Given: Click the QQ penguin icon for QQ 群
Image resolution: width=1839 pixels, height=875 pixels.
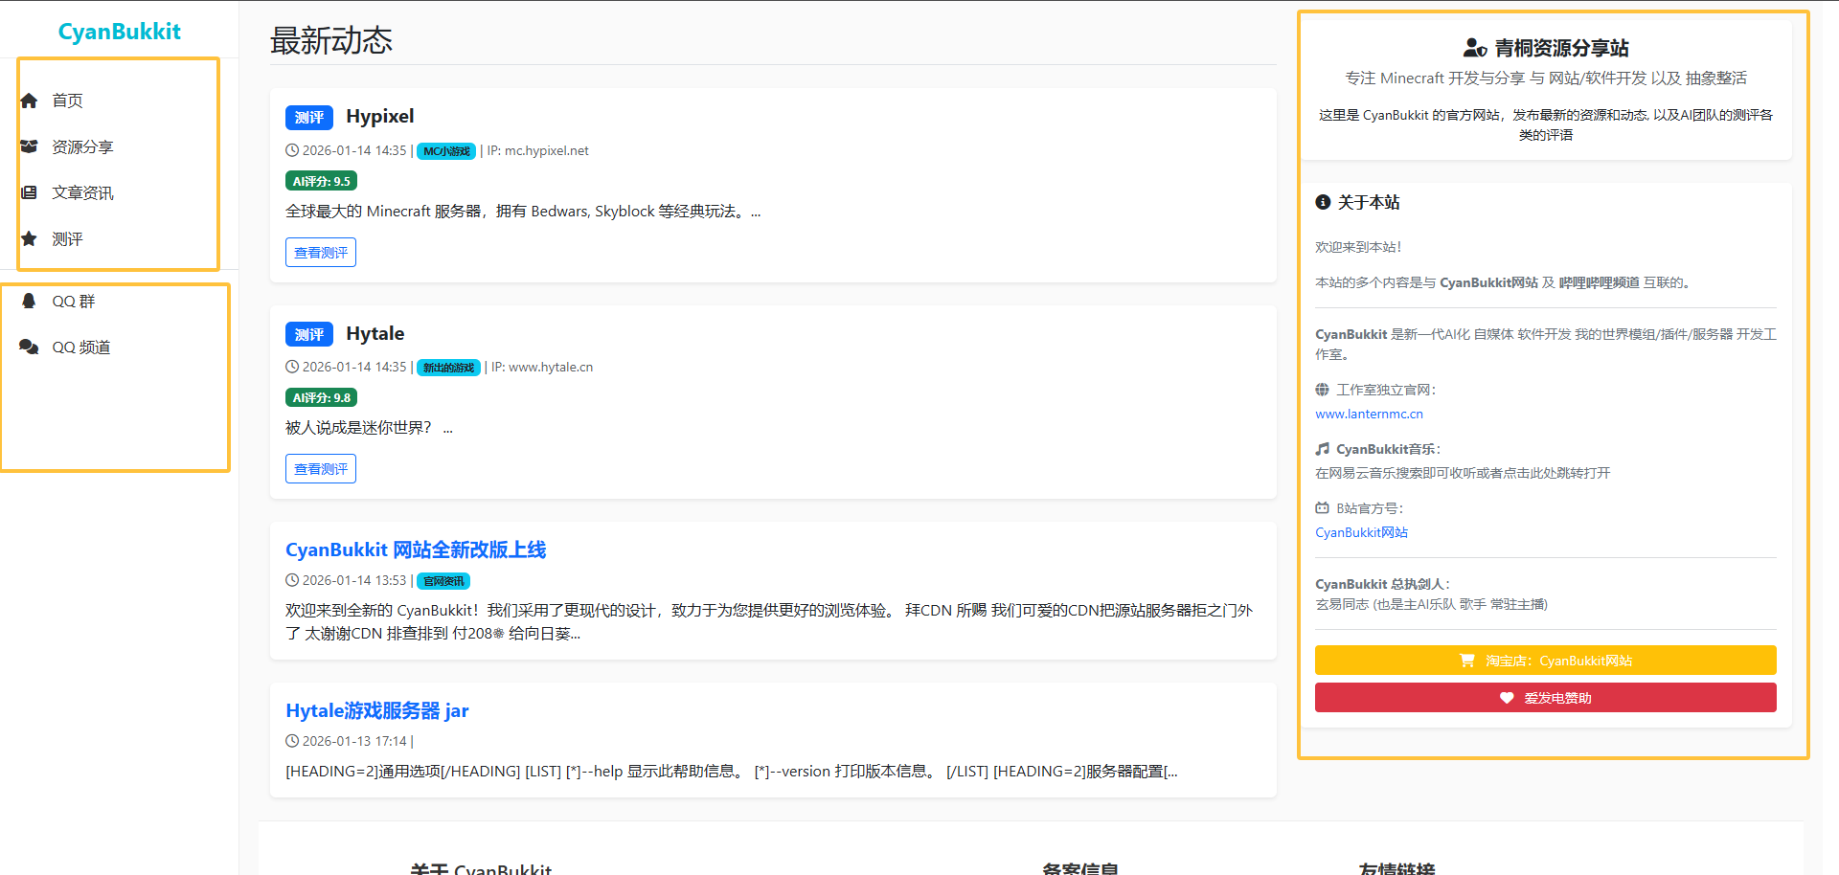Looking at the screenshot, I should (x=29, y=301).
